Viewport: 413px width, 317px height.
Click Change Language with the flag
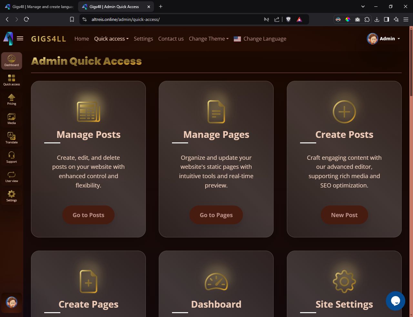click(x=260, y=39)
